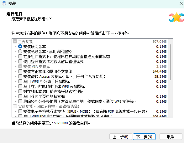Screen dimensions: 184x143
Task: Click the 2.1 MB size value
Action: pyautogui.click(x=161, y=67)
